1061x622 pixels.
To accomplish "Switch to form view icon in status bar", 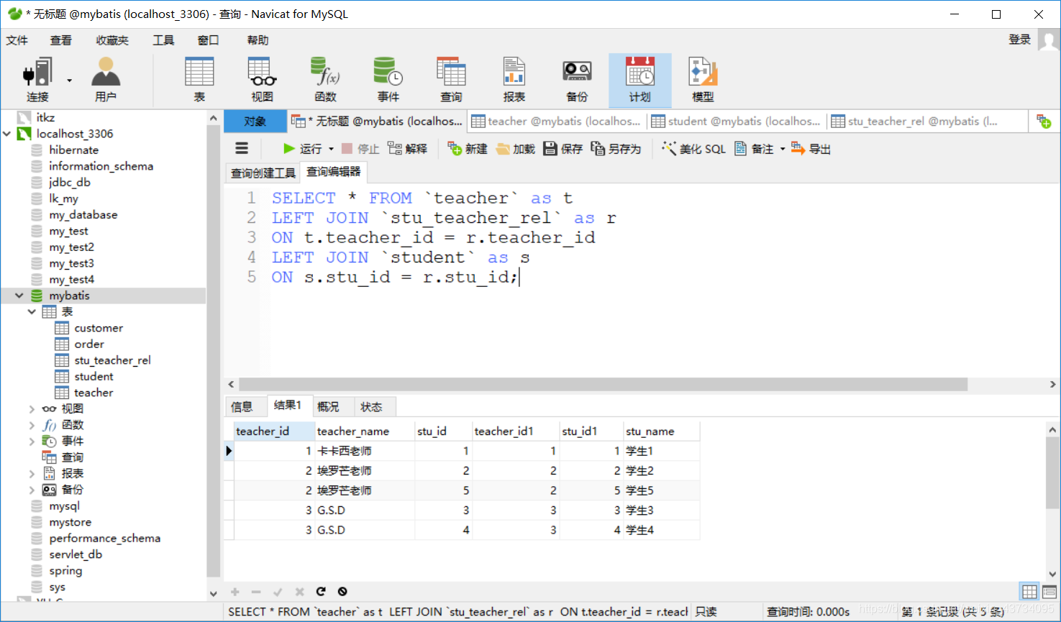I will point(1049,592).
